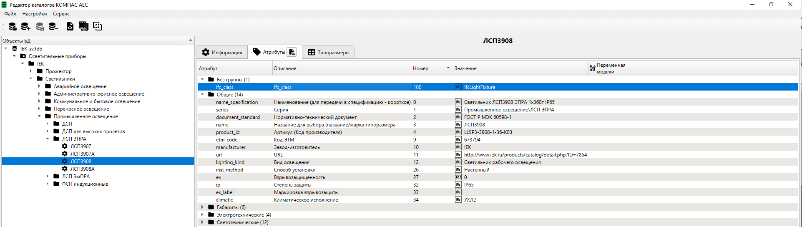The image size is (802, 227).
Task: Click the model variable icon in column header
Action: coord(592,68)
